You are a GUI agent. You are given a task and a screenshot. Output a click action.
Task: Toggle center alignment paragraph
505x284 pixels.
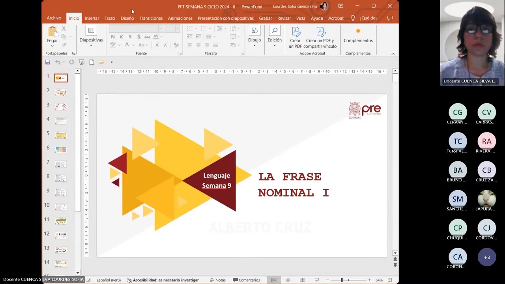(198, 45)
